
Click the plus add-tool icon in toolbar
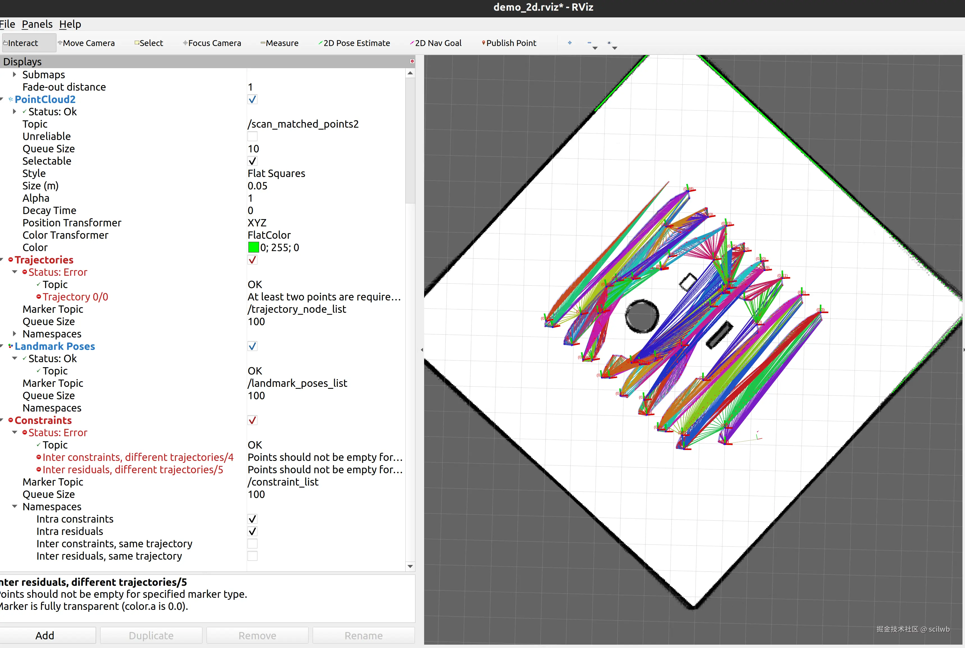569,43
